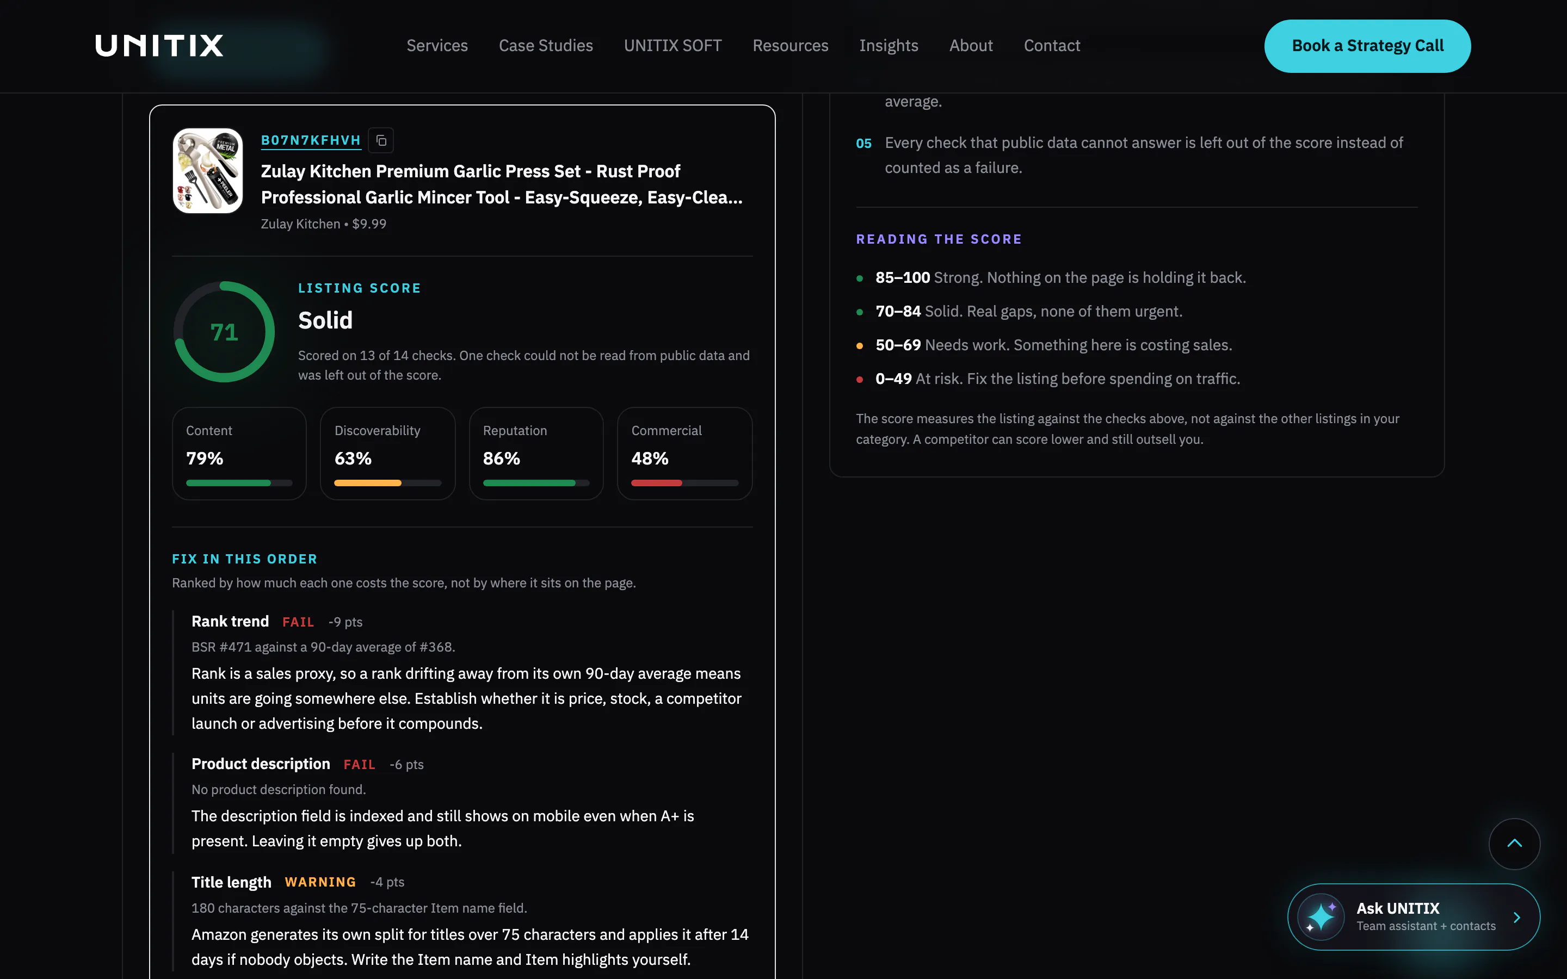Open the Resources menu

tap(790, 45)
